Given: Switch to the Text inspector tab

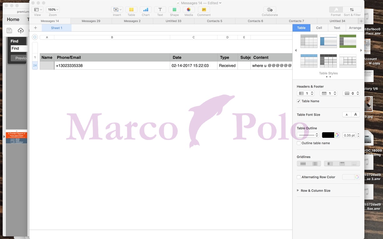Looking at the screenshot, I should click(337, 28).
